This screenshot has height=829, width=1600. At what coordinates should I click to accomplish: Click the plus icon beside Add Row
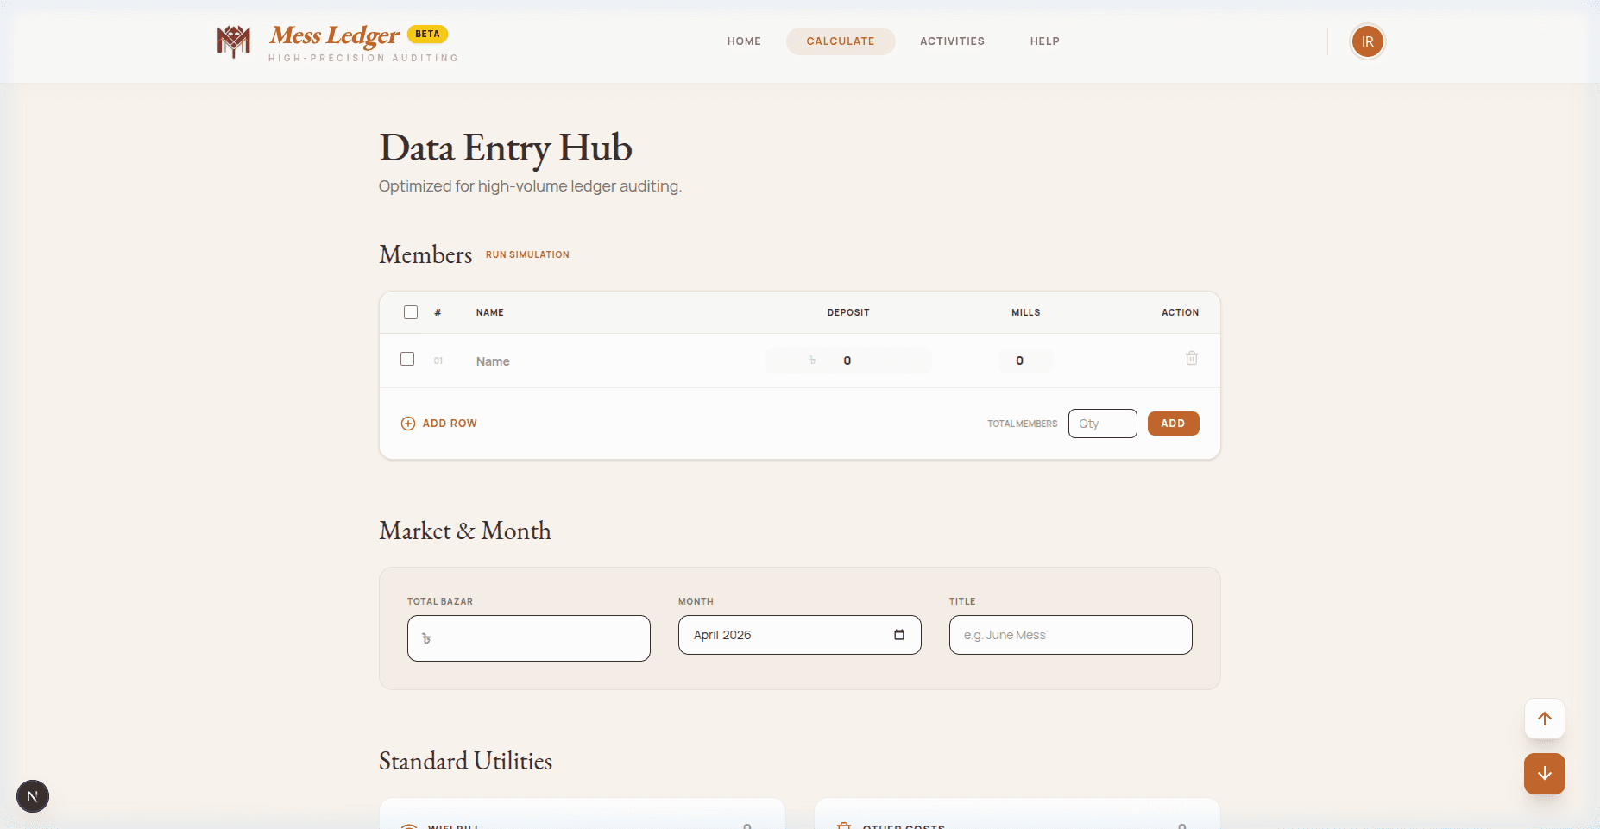click(x=407, y=424)
